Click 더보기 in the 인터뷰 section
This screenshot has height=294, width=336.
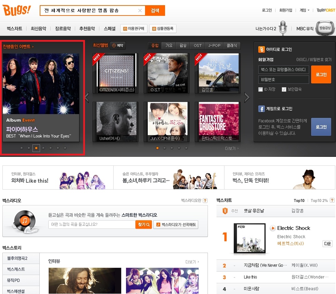coord(192,262)
